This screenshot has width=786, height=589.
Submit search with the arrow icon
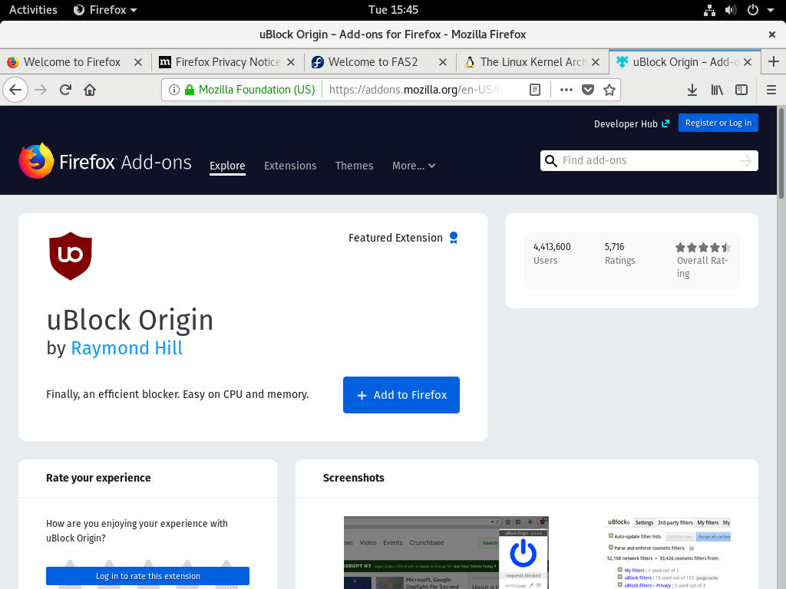[x=746, y=161]
